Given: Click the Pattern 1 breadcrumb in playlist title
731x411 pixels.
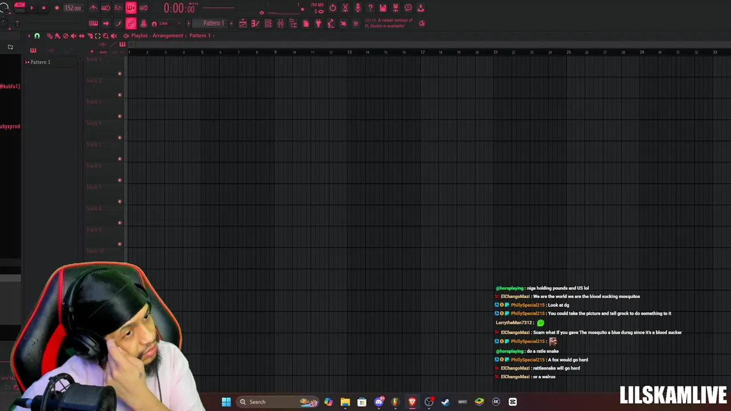Looking at the screenshot, I should pyautogui.click(x=200, y=35).
